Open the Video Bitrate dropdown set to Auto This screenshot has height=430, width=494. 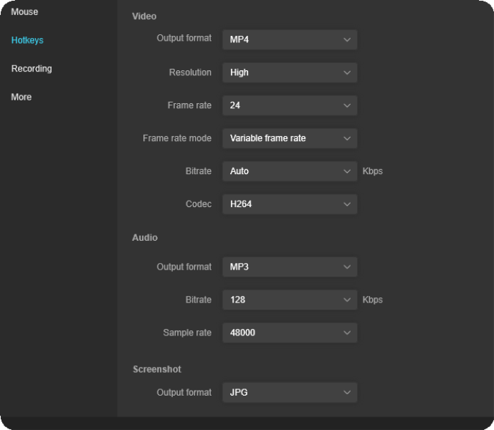289,171
